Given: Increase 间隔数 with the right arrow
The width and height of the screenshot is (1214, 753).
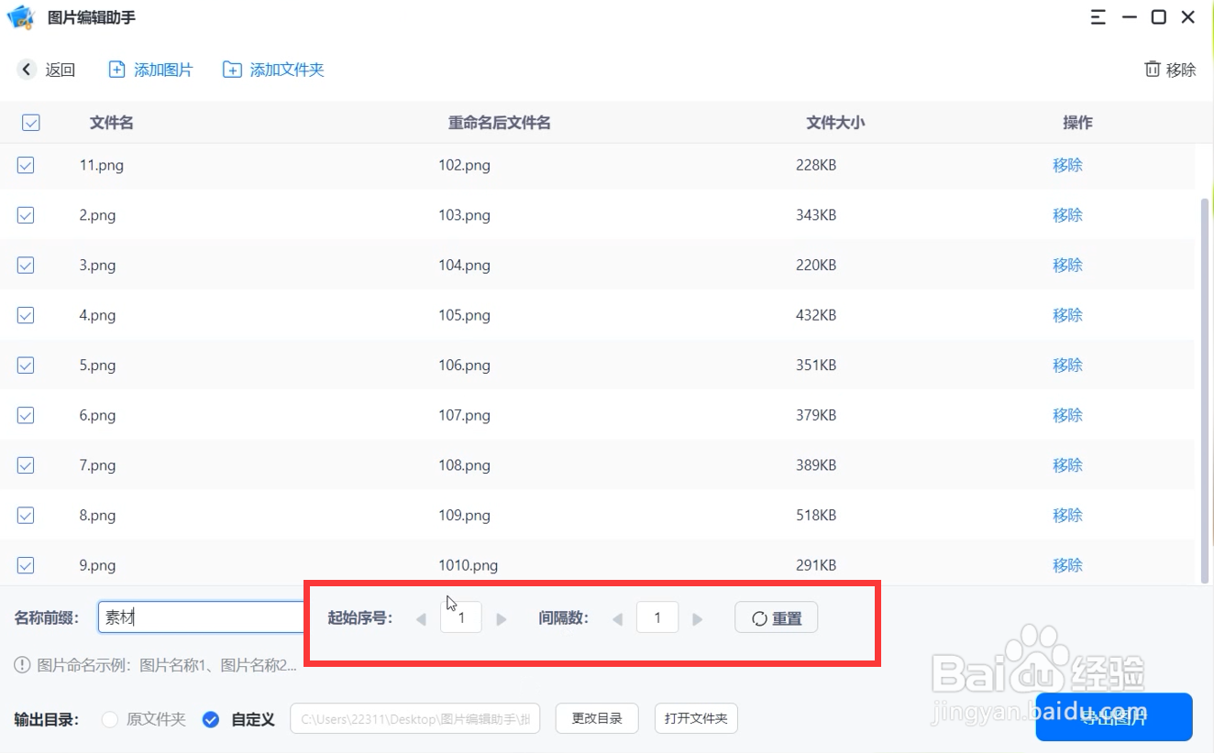Looking at the screenshot, I should 698,619.
